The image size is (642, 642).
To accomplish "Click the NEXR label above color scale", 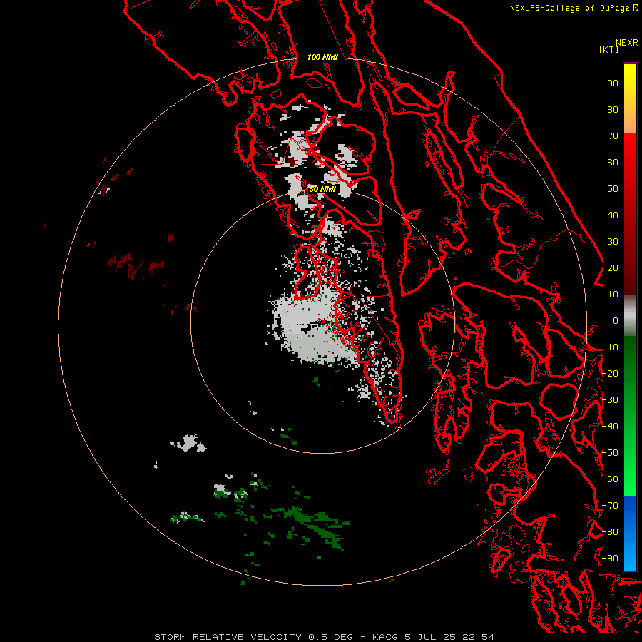I will tap(627, 43).
